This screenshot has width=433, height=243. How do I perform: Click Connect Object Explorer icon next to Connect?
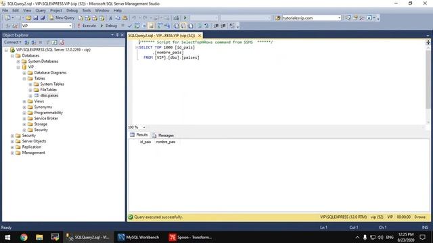coord(27,43)
